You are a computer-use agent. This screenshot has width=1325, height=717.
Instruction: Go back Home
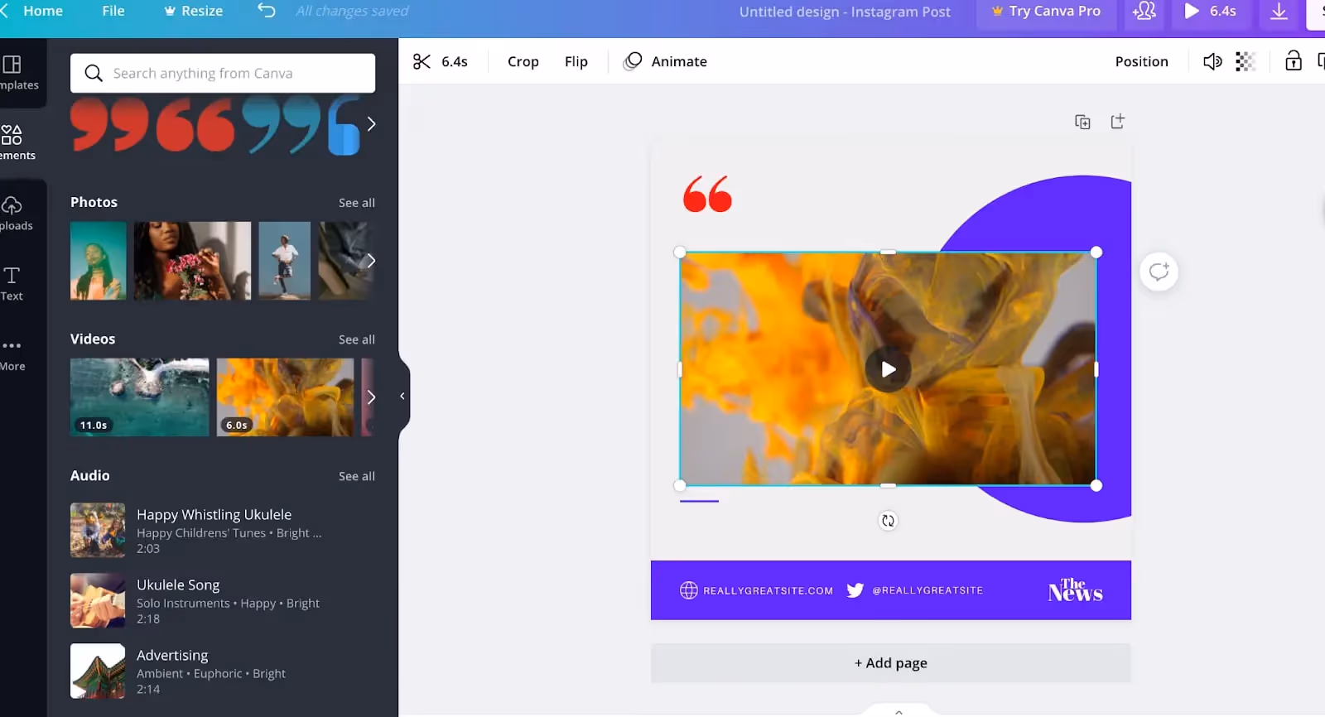click(33, 11)
